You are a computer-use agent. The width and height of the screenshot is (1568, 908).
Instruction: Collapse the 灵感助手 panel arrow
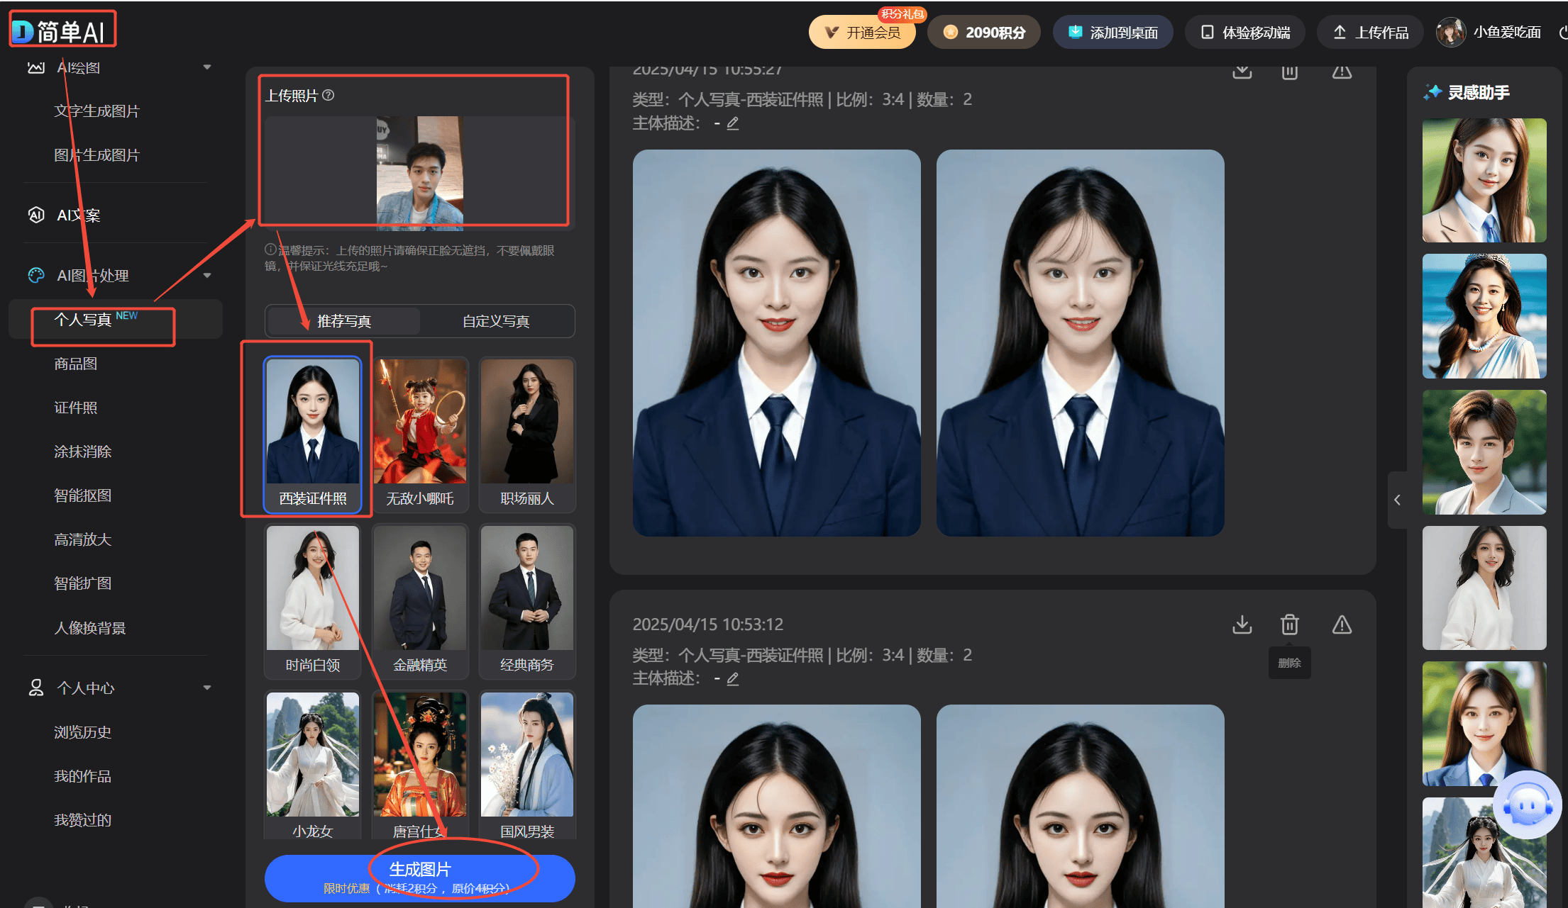(x=1397, y=500)
